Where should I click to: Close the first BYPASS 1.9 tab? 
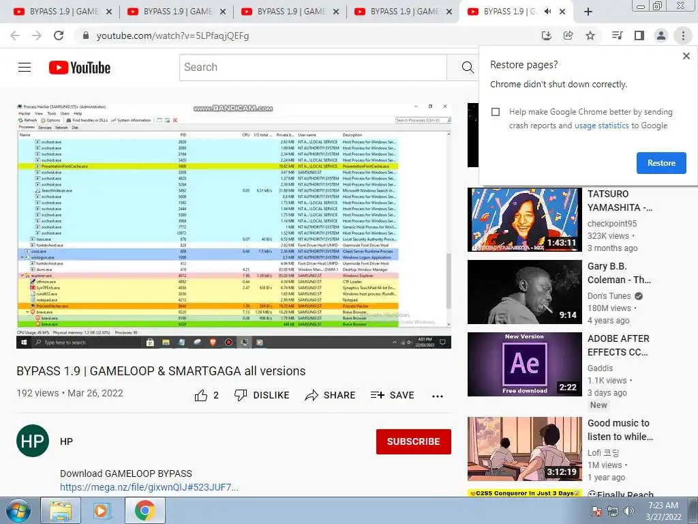pos(109,12)
